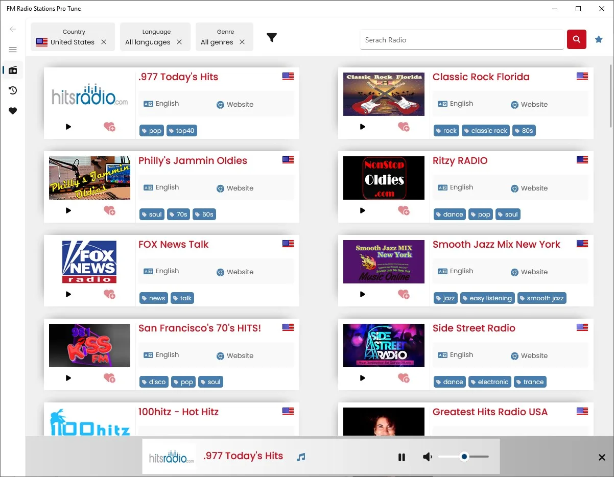Clear the All languages filter
This screenshot has width=614, height=477.
click(x=179, y=42)
